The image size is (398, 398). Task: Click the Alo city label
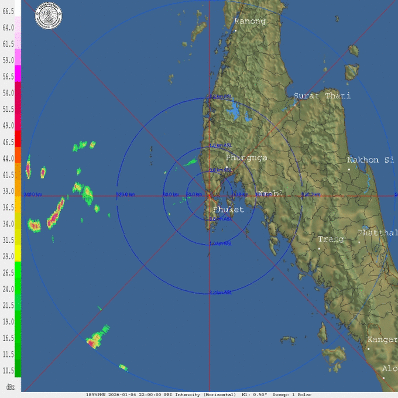pos(390,369)
